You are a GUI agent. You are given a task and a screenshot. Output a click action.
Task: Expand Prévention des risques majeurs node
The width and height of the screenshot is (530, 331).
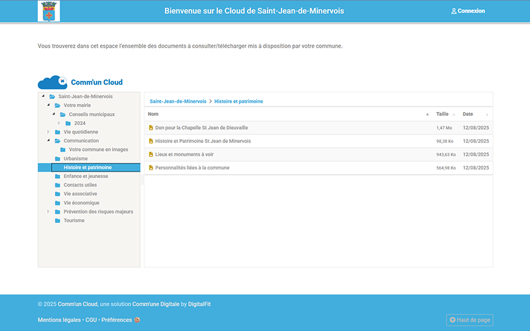click(x=48, y=212)
